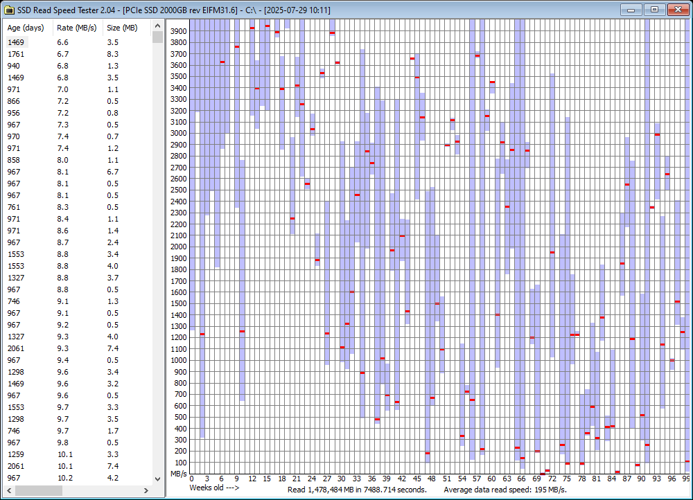This screenshot has width=693, height=500.
Task: Select the row with age 746 and rate 9.7
Action: (78, 431)
